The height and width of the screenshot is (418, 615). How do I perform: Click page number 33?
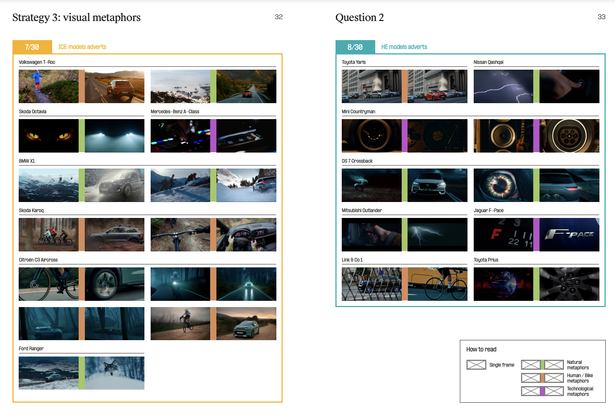(601, 17)
